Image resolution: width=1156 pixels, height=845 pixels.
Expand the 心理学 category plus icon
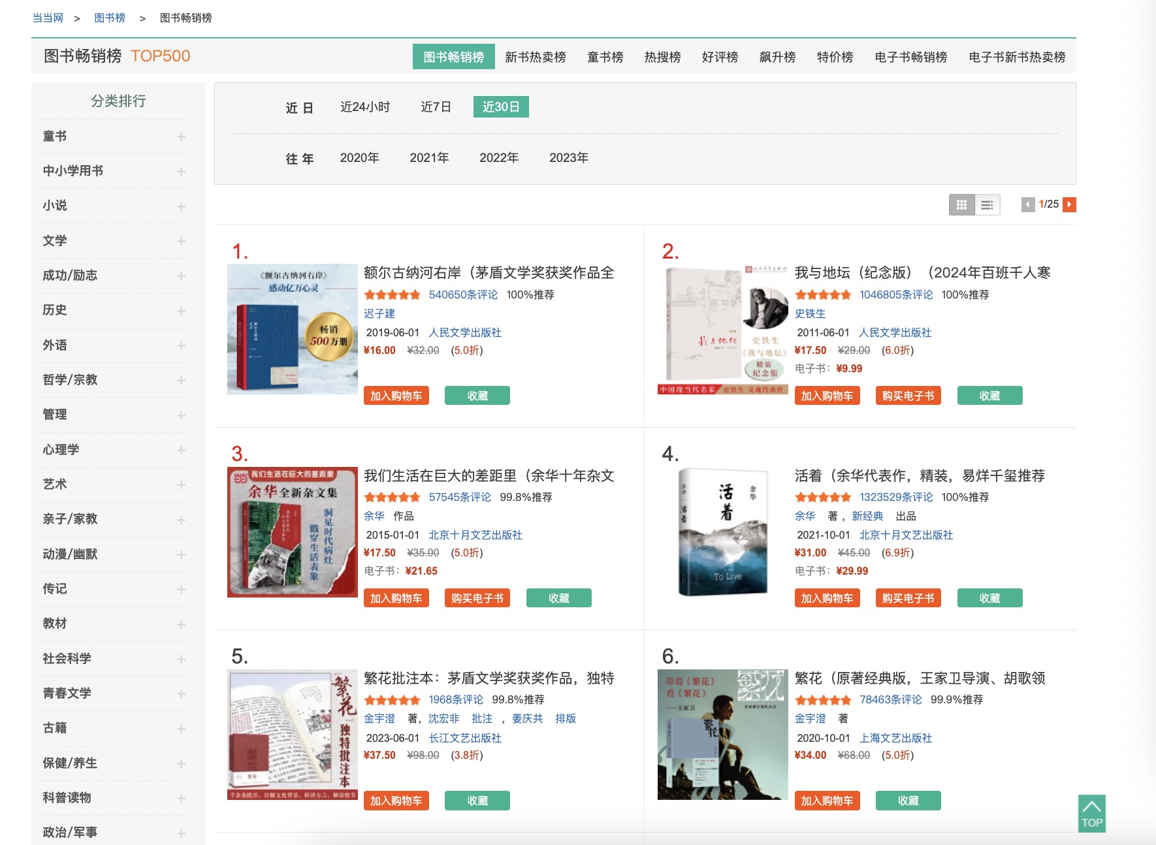[x=181, y=450]
